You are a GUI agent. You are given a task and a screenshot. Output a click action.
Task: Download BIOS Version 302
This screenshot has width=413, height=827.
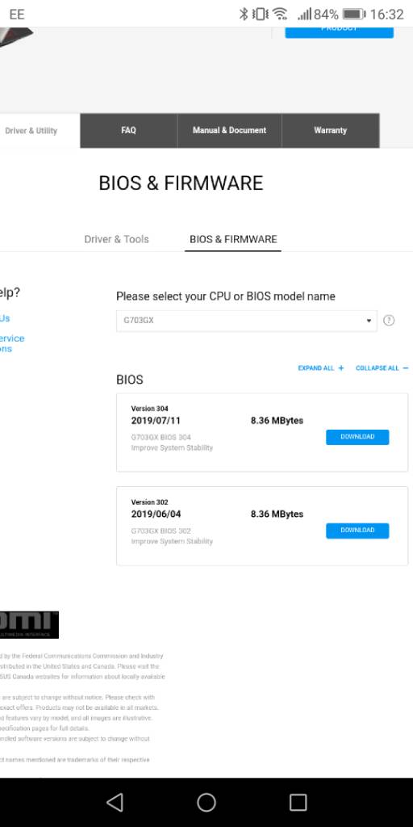point(357,531)
